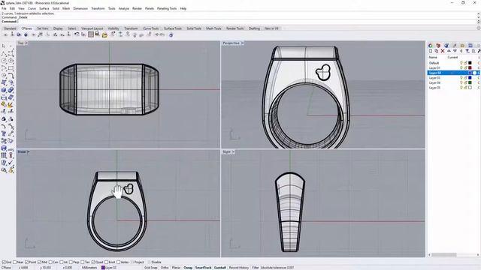
Task: Click the save CPlane floppy disk icon
Action: click(x=97, y=34)
